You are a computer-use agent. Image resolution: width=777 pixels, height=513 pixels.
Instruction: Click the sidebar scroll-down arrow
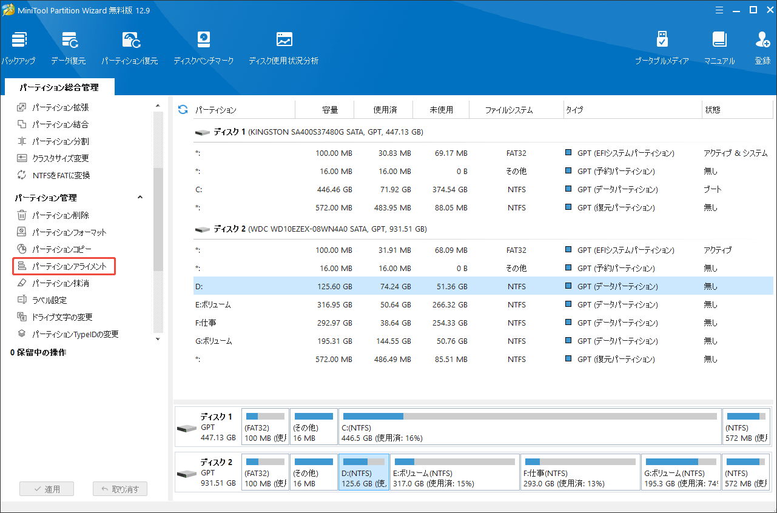[158, 339]
